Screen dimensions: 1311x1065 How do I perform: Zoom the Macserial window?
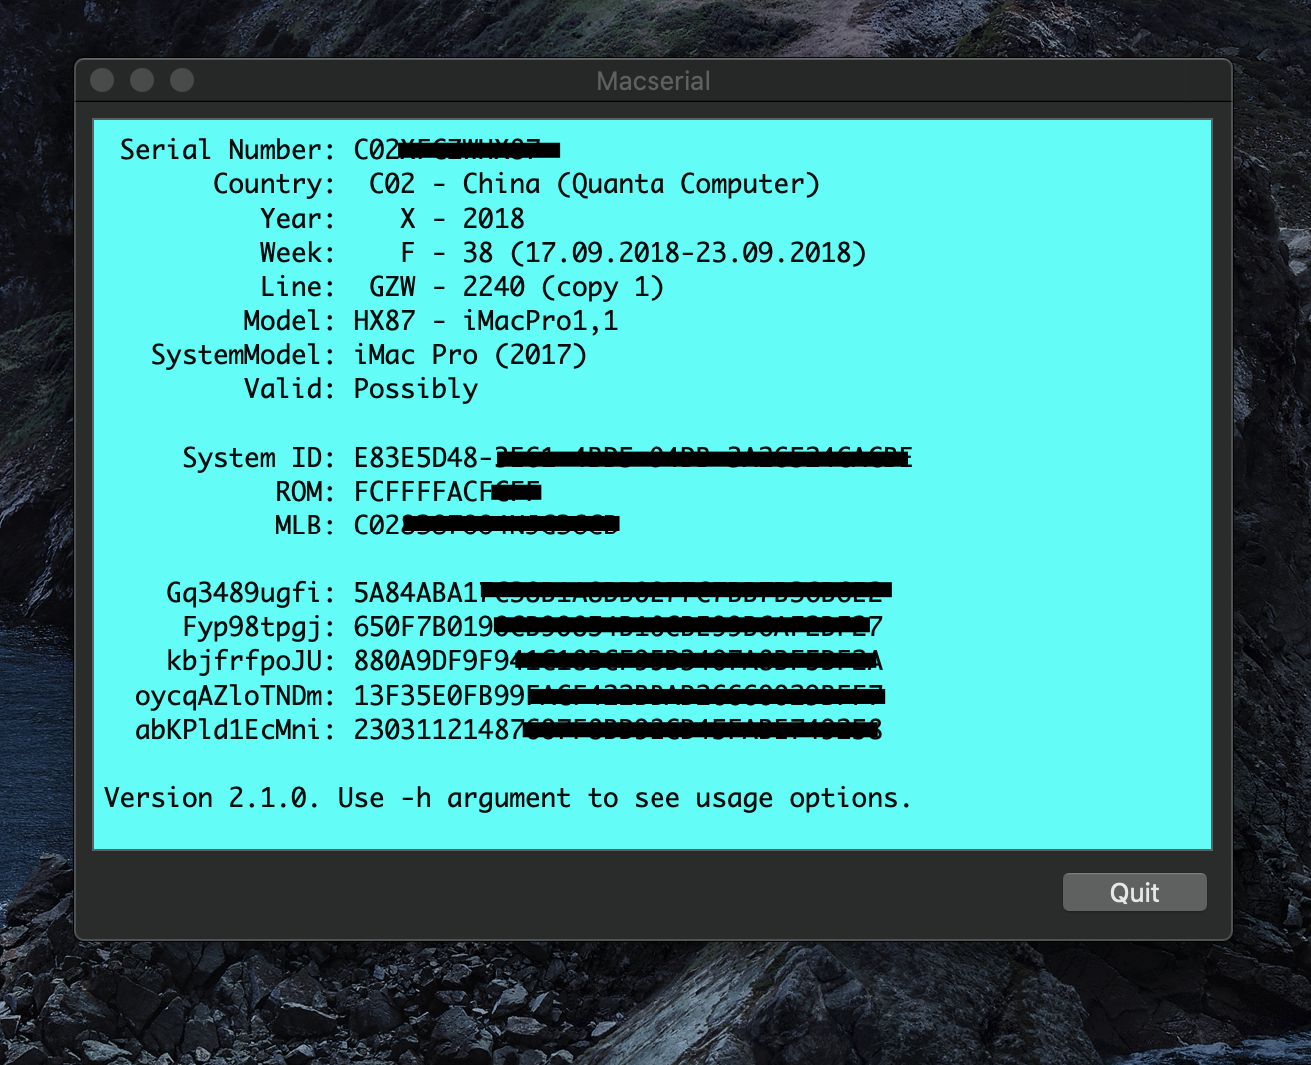point(182,80)
